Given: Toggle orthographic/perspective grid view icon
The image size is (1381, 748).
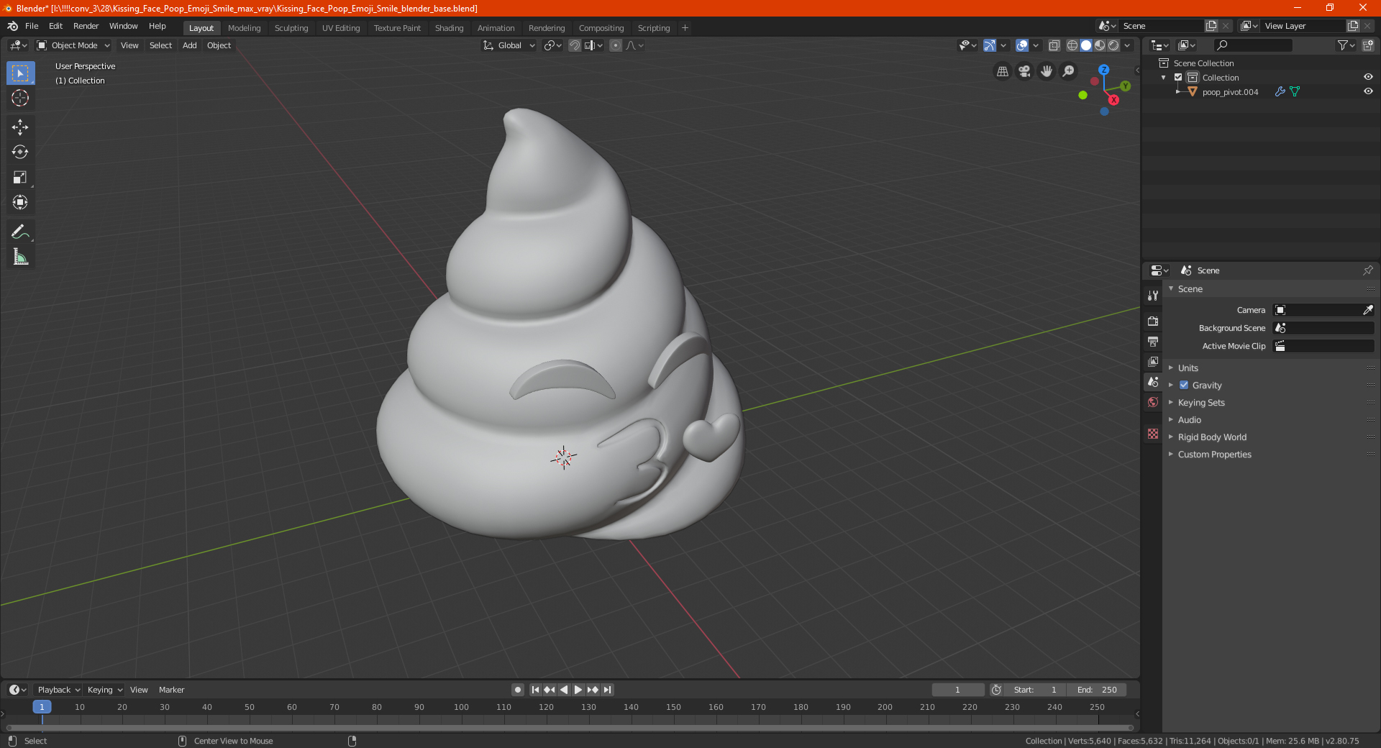Looking at the screenshot, I should point(1003,71).
